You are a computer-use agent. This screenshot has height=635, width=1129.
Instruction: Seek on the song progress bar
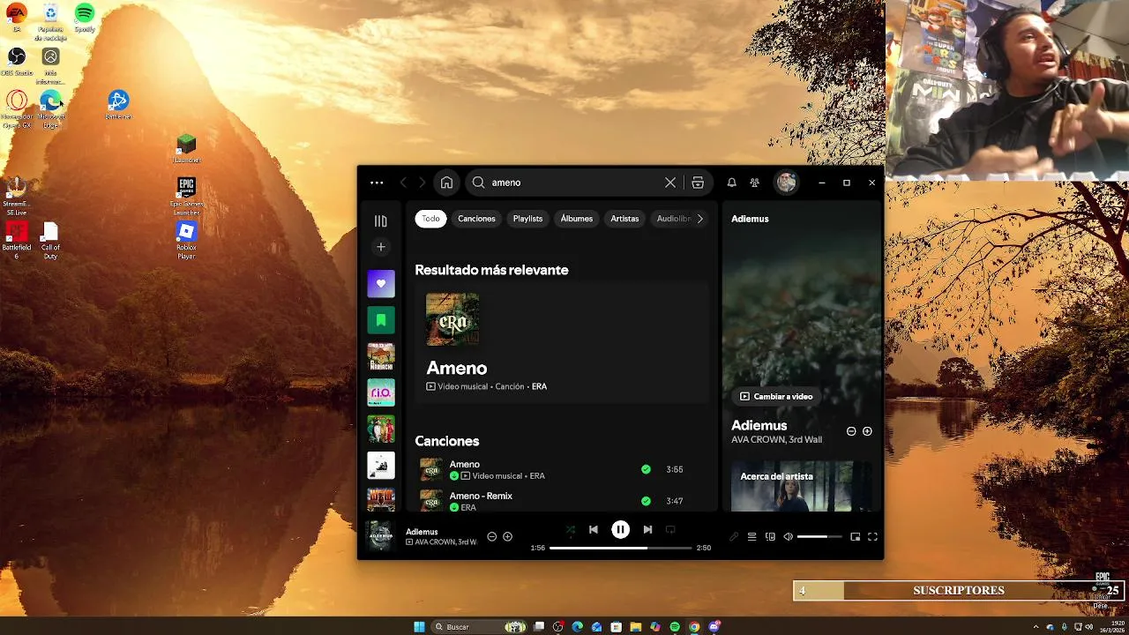pos(621,548)
